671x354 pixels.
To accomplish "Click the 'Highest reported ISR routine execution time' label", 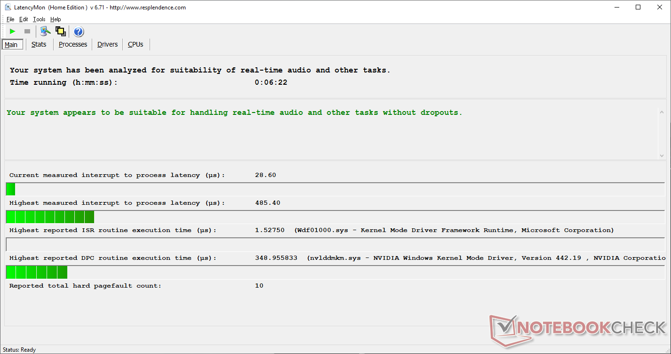I will pos(113,230).
